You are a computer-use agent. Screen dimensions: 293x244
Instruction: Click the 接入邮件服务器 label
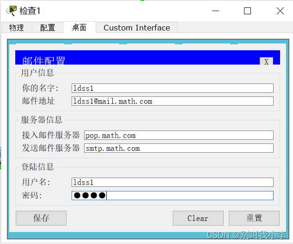coord(51,135)
